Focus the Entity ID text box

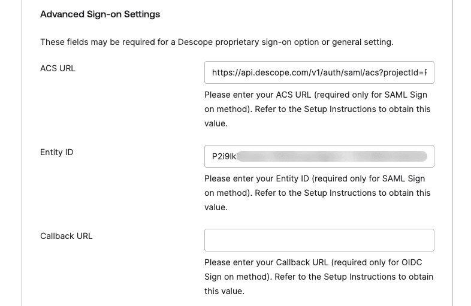pyautogui.click(x=319, y=156)
